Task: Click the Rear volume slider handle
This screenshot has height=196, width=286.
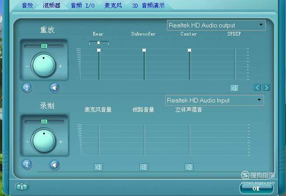Action: tap(99, 50)
